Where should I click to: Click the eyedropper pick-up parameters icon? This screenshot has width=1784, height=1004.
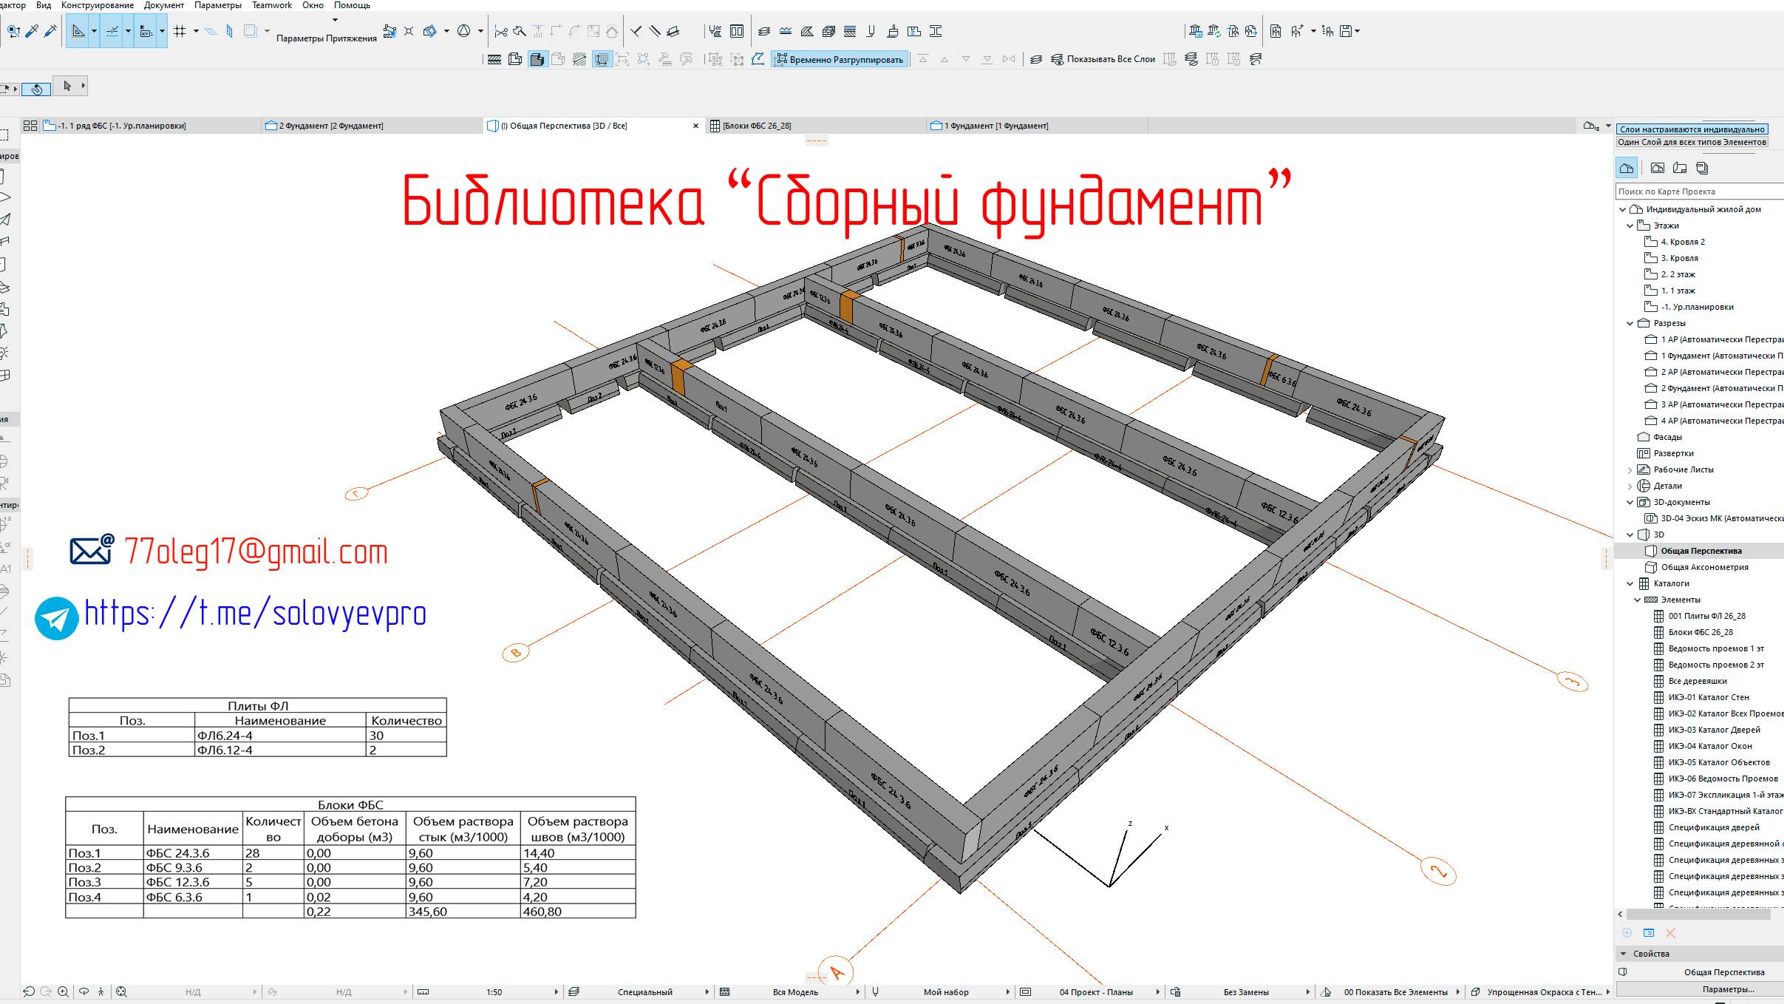(32, 31)
